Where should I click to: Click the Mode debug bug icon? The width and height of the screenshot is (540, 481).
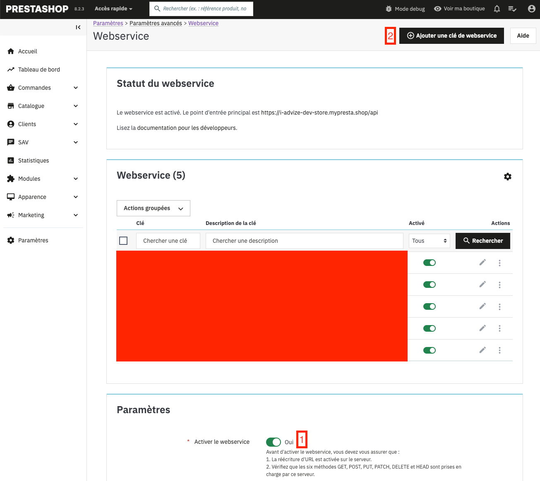pos(389,9)
